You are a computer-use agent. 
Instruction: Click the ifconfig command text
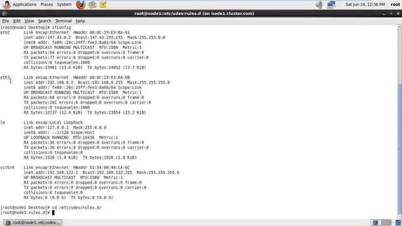point(62,28)
